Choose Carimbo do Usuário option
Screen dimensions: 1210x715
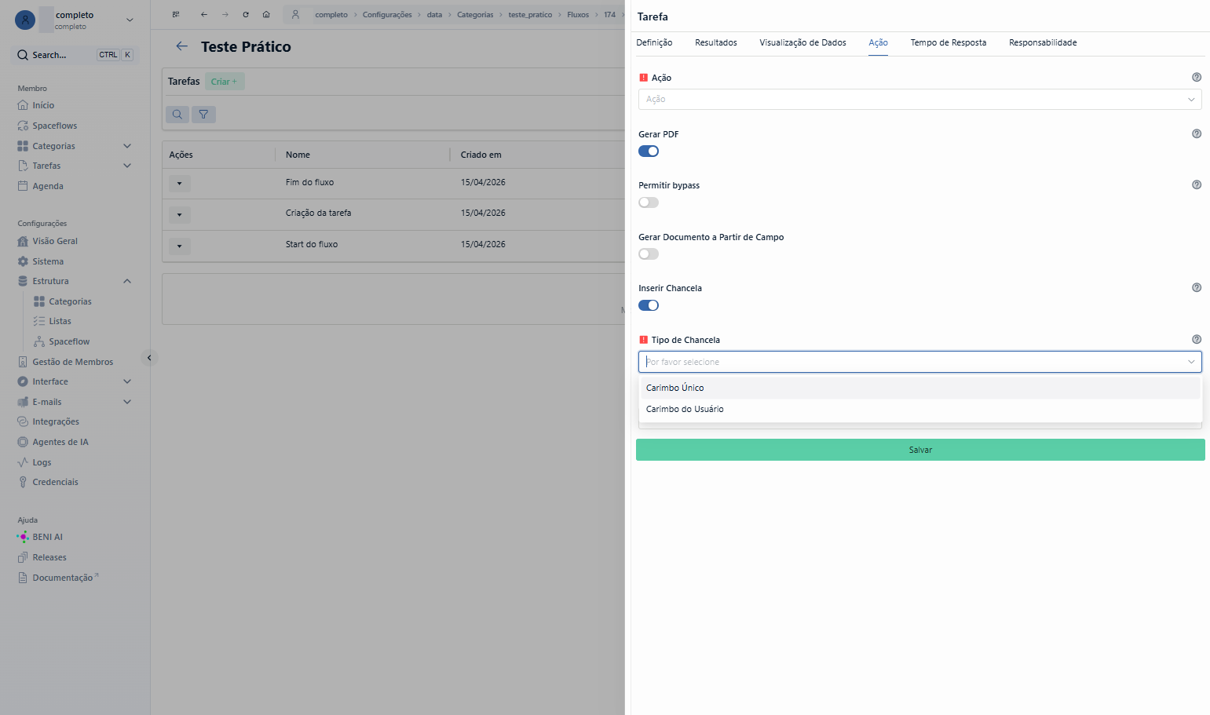920,409
